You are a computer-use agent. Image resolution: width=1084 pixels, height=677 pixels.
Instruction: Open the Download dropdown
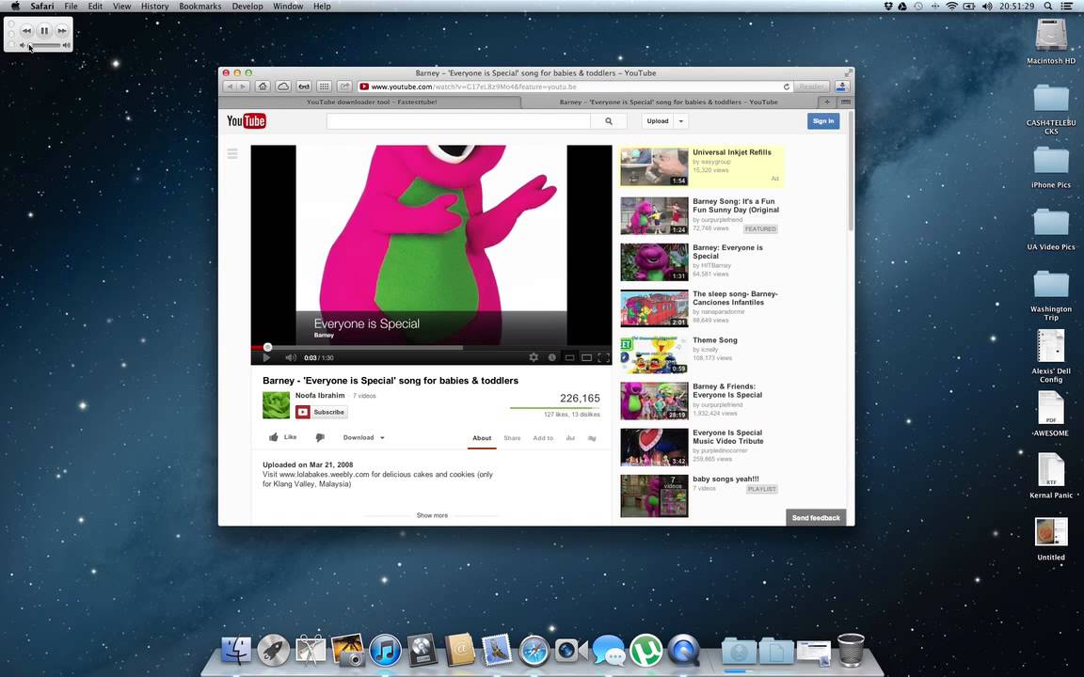tap(363, 437)
